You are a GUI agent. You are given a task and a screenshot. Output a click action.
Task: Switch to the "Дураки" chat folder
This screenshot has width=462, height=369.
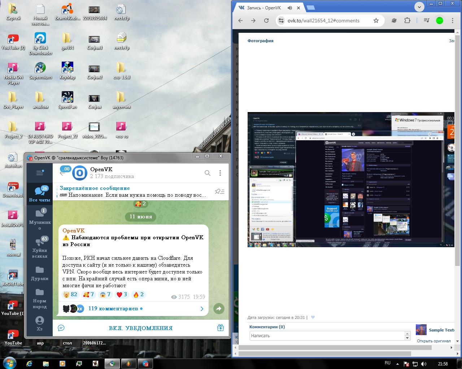click(40, 274)
